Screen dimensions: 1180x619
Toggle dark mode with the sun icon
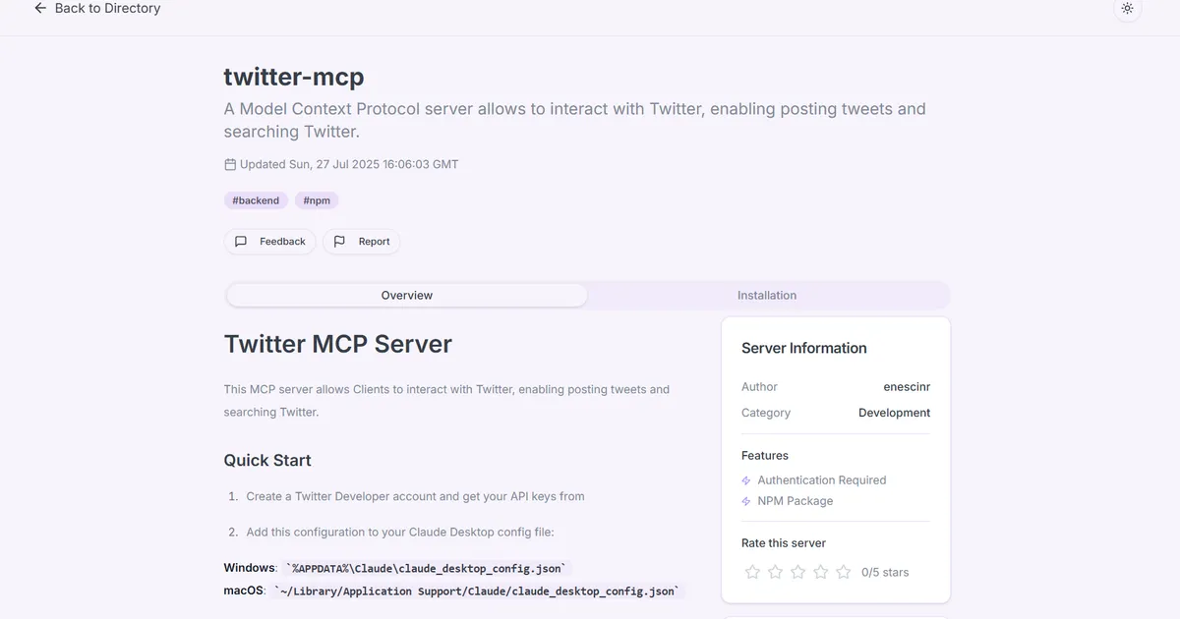(x=1127, y=9)
